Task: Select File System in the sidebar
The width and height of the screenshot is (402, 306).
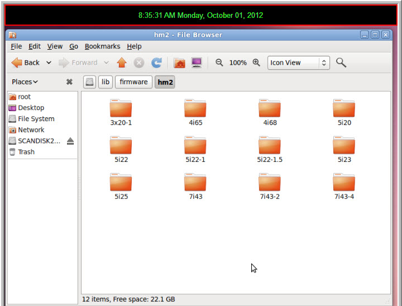Action: coord(42,119)
